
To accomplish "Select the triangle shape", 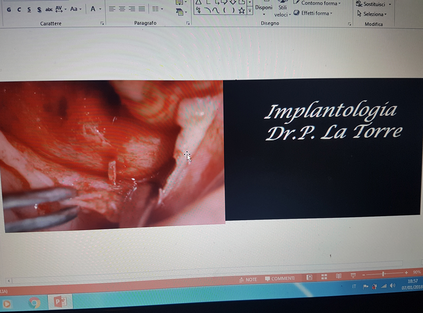I will [x=198, y=2].
